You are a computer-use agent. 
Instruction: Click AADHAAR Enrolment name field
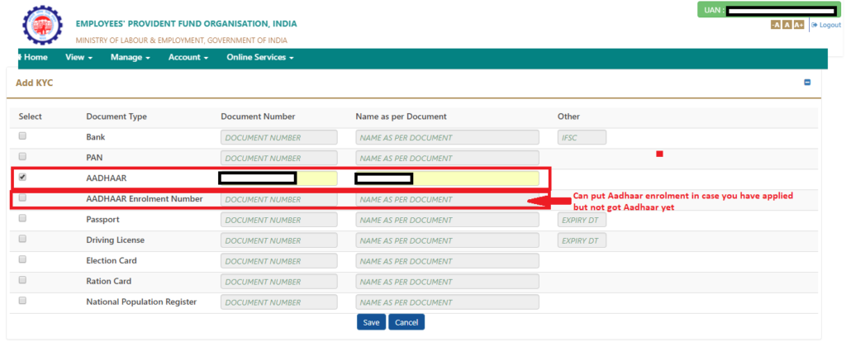447,199
